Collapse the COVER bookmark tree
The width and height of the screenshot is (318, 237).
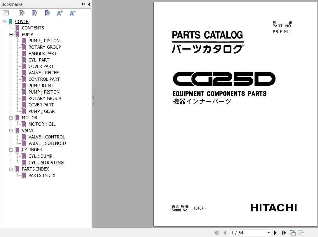[4, 22]
